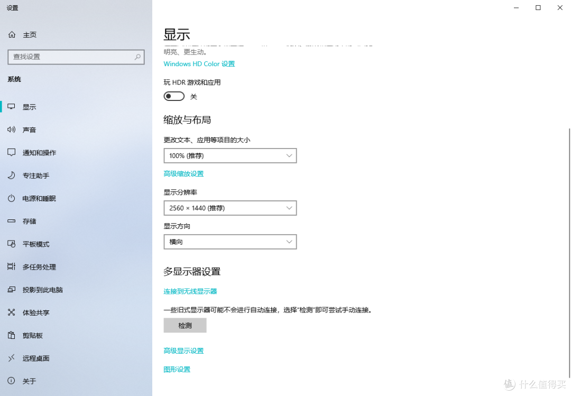Select 存储 (Storage) in sidebar

click(x=29, y=221)
